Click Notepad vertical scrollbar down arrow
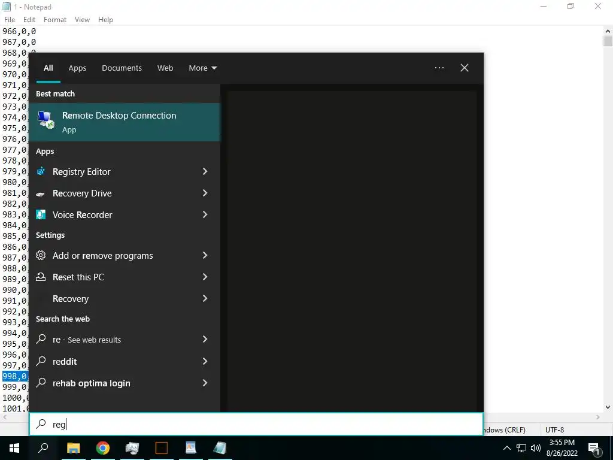The width and height of the screenshot is (613, 460). (608, 407)
